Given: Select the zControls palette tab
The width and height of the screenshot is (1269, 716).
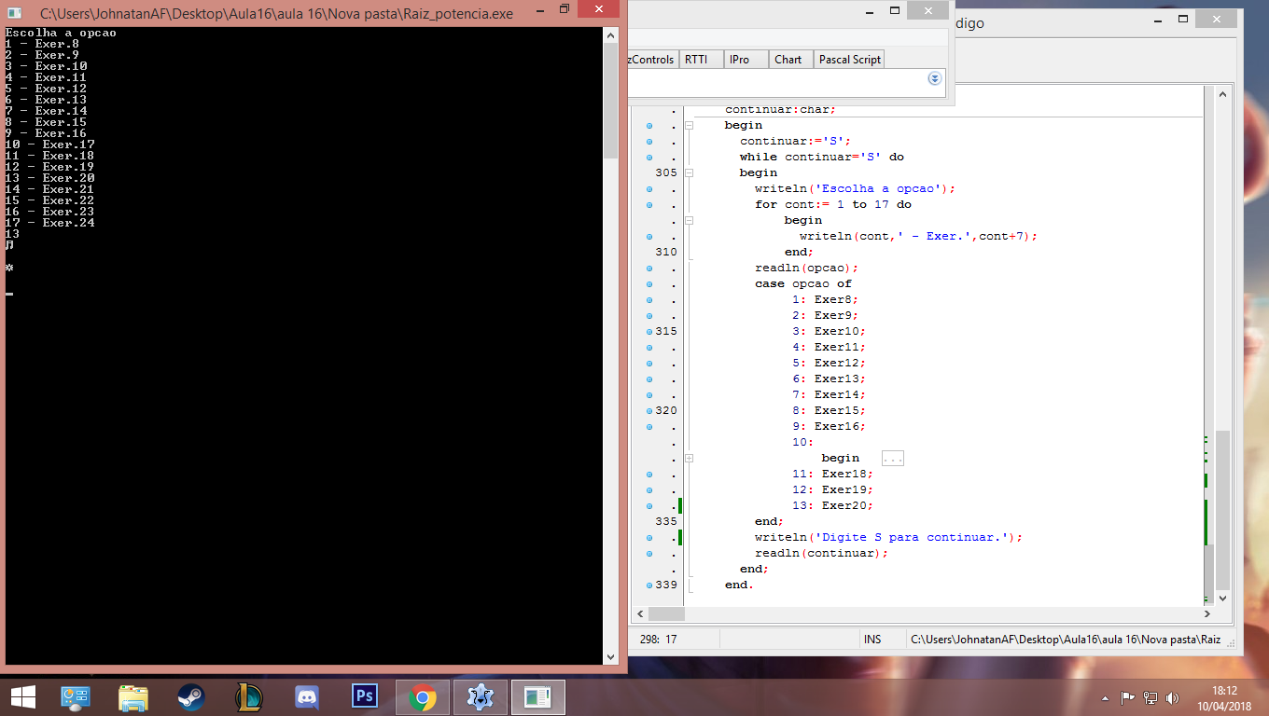Looking at the screenshot, I should tap(652, 60).
